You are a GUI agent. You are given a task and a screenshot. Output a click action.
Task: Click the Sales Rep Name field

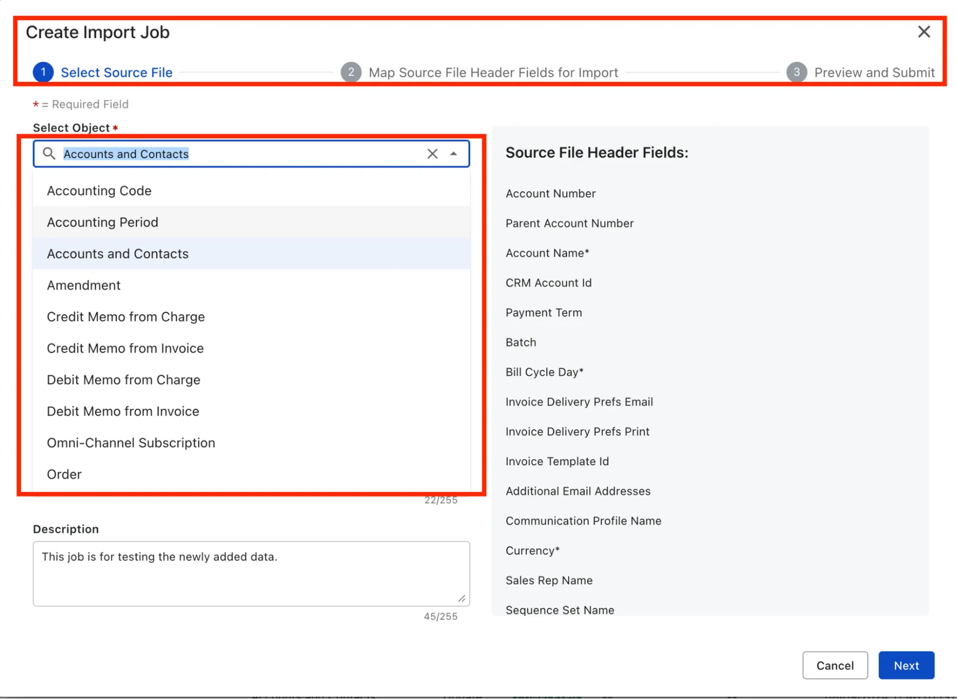[x=549, y=581]
